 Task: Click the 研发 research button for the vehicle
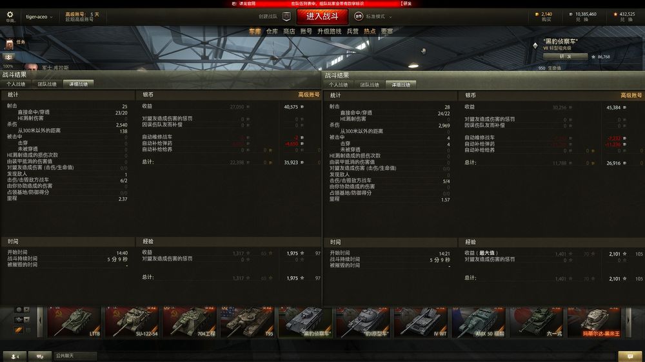pos(565,57)
